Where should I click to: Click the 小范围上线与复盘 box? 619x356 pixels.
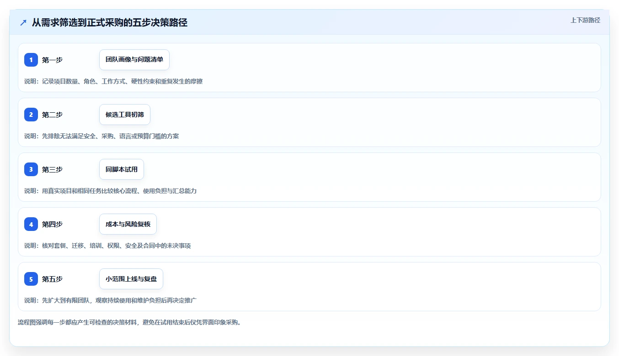[x=131, y=279]
